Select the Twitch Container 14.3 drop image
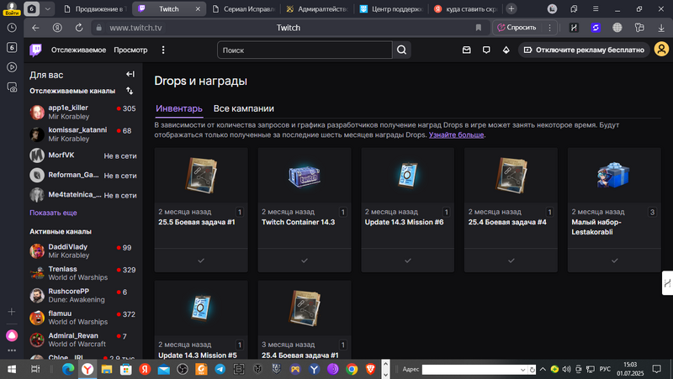Screen dimensions: 673x379 pos(305,176)
